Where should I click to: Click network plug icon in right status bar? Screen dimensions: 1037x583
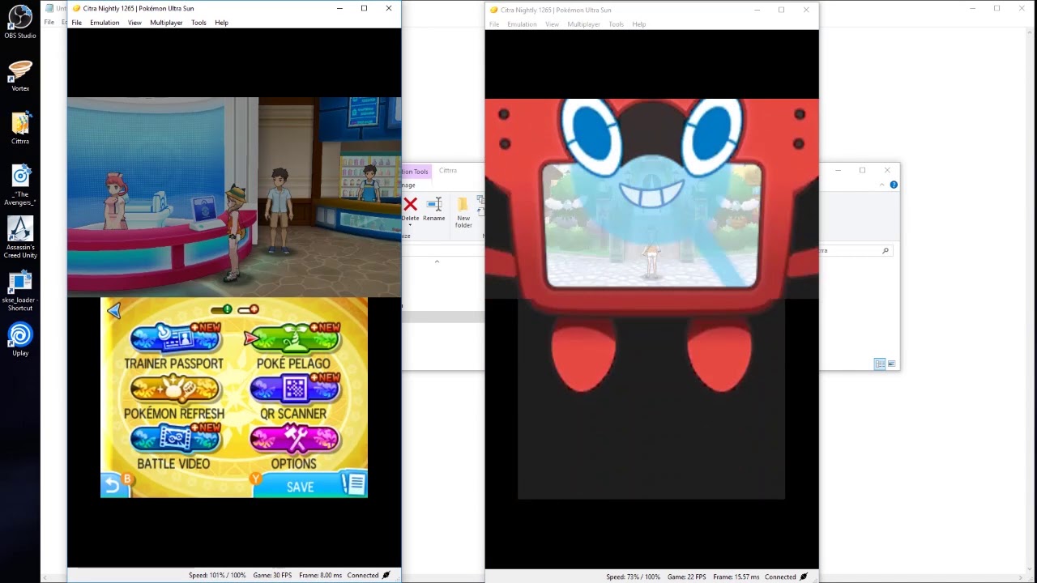pos(804,577)
